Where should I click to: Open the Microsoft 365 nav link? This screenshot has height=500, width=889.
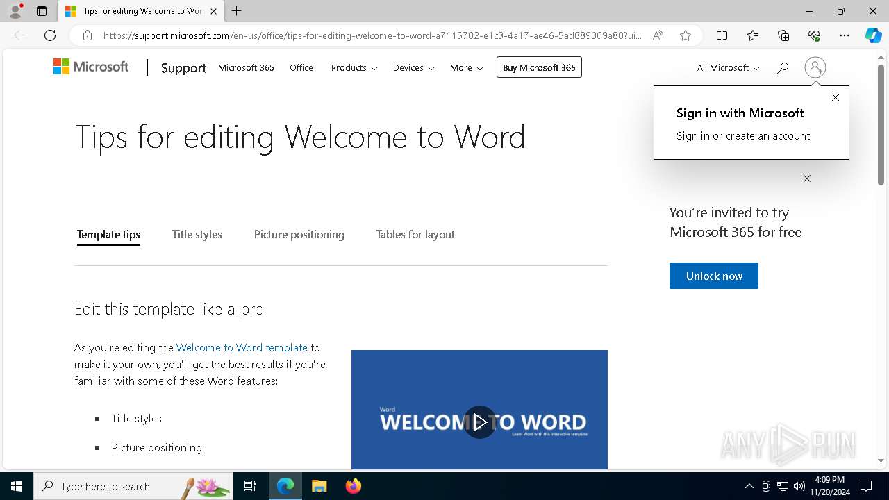[246, 67]
